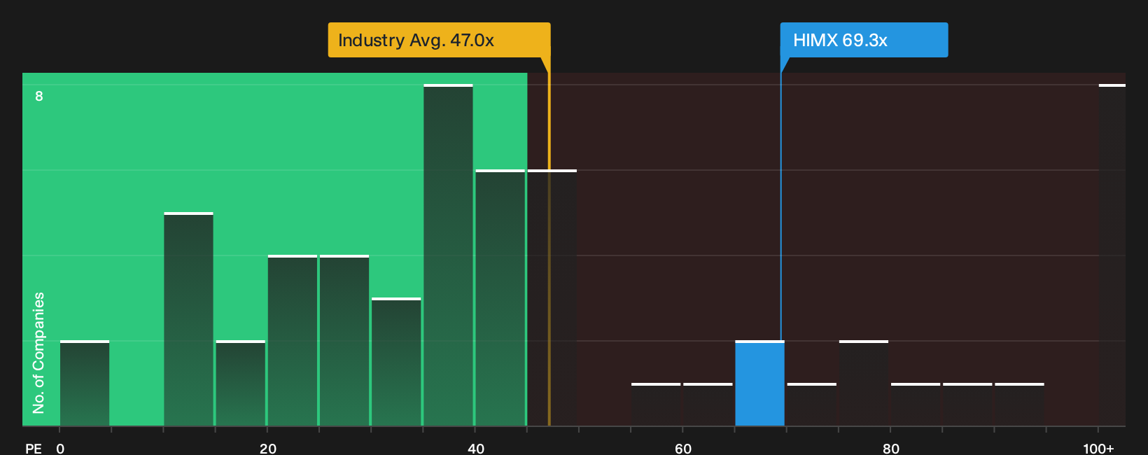This screenshot has height=455, width=1148.
Task: Select the 55-60 PE bar
Action: point(656,405)
